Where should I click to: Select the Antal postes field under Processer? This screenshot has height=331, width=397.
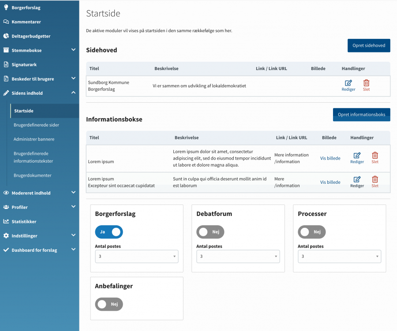(339, 256)
